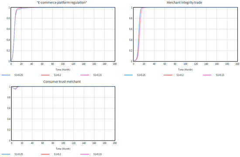Click the Merchant integrity trade chart title

184,3
